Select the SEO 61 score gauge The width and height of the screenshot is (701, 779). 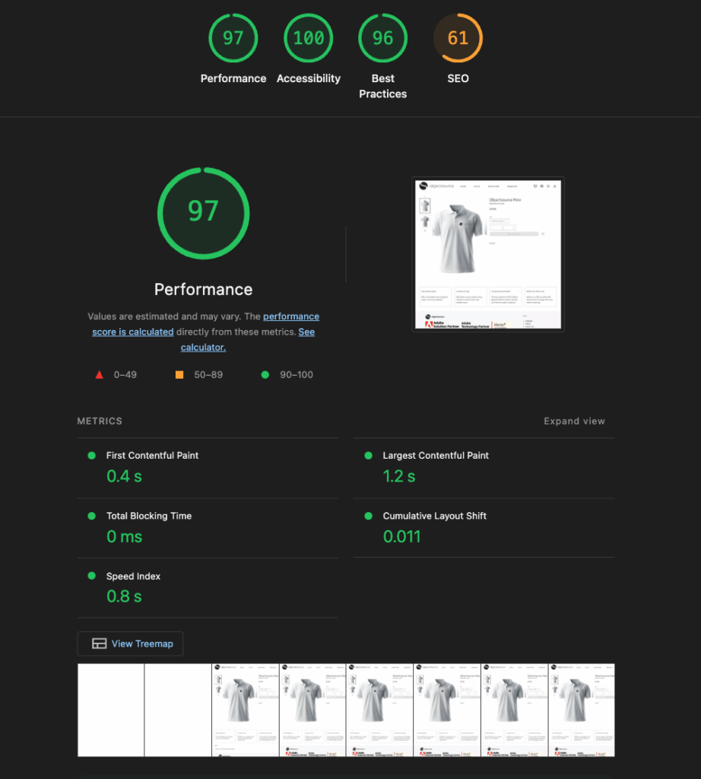tap(458, 38)
